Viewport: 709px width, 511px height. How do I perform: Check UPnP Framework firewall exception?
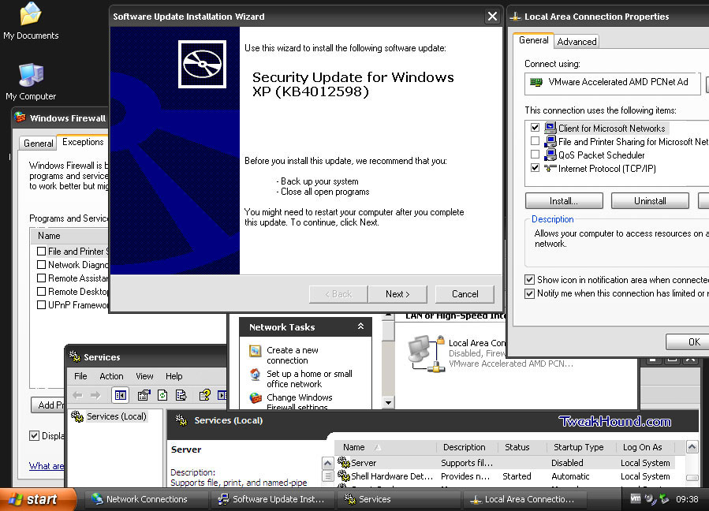click(x=41, y=305)
